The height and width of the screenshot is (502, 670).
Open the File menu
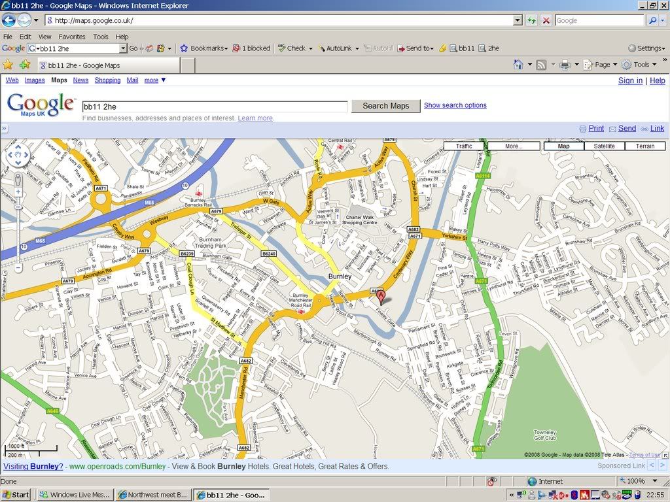click(x=8, y=37)
